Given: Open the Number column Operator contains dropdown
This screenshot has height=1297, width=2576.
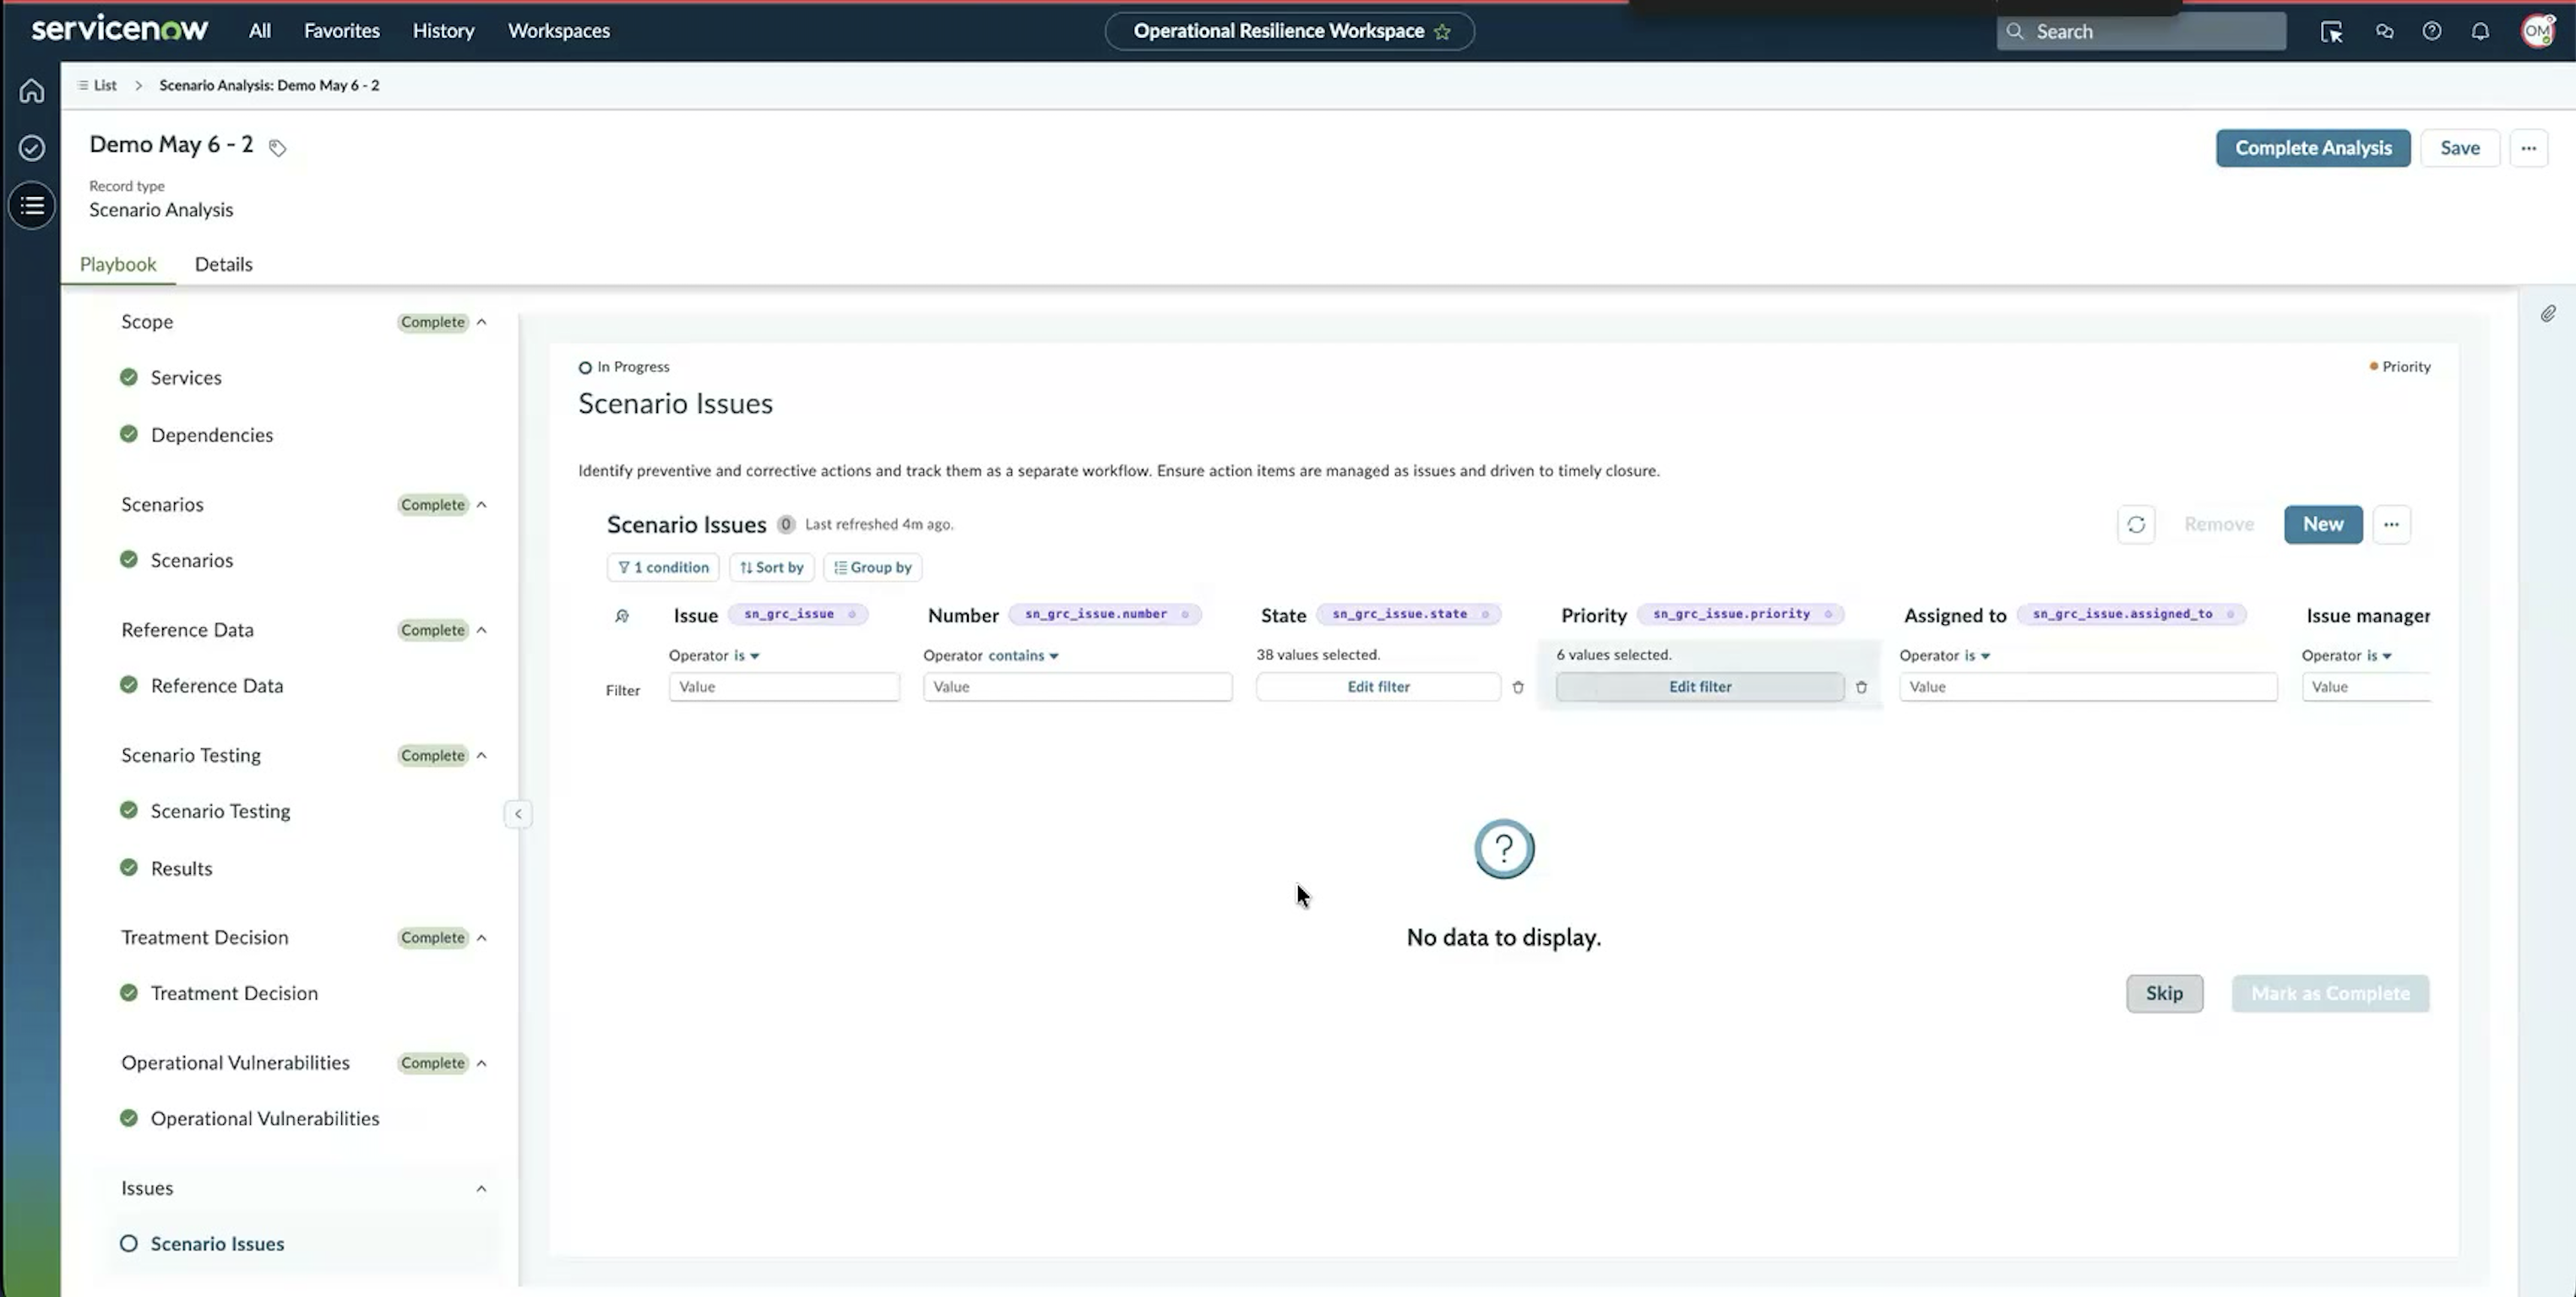Looking at the screenshot, I should point(1023,656).
